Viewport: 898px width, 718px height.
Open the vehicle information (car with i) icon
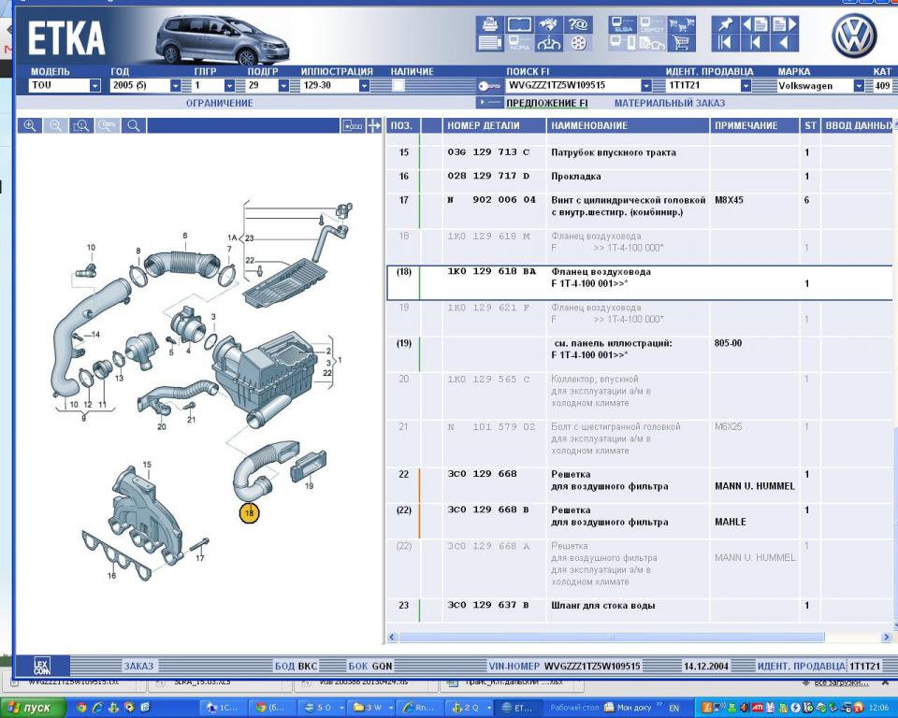point(548,43)
